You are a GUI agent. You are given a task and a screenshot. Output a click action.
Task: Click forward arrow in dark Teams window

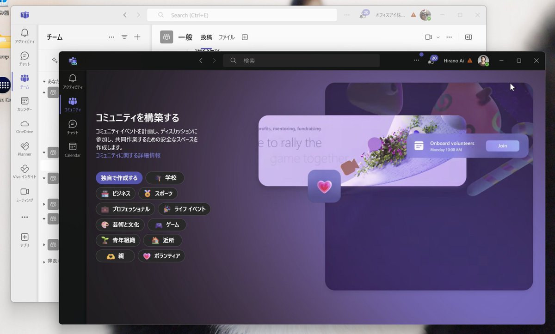[x=214, y=61]
